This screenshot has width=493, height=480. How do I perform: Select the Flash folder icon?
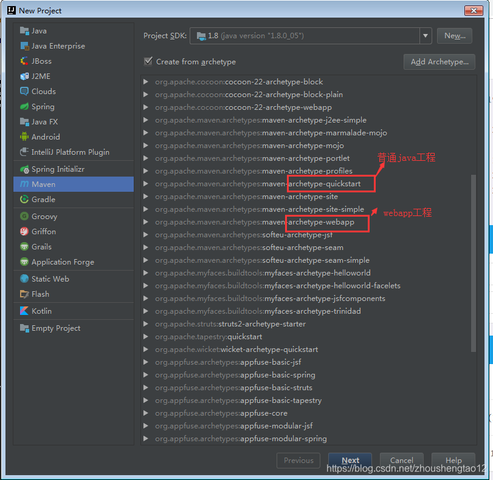click(x=24, y=294)
